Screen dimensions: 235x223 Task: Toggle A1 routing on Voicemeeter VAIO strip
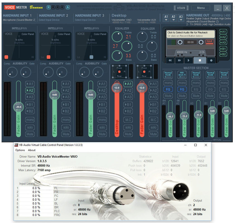[128, 84]
